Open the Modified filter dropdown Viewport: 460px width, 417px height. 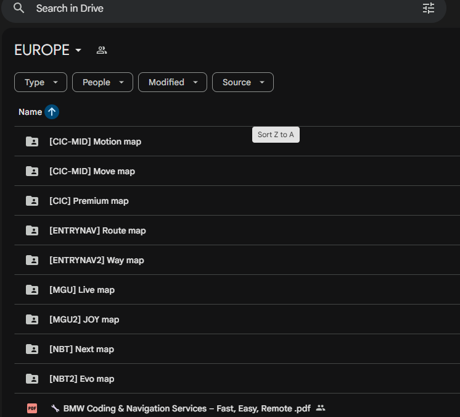[x=172, y=82]
